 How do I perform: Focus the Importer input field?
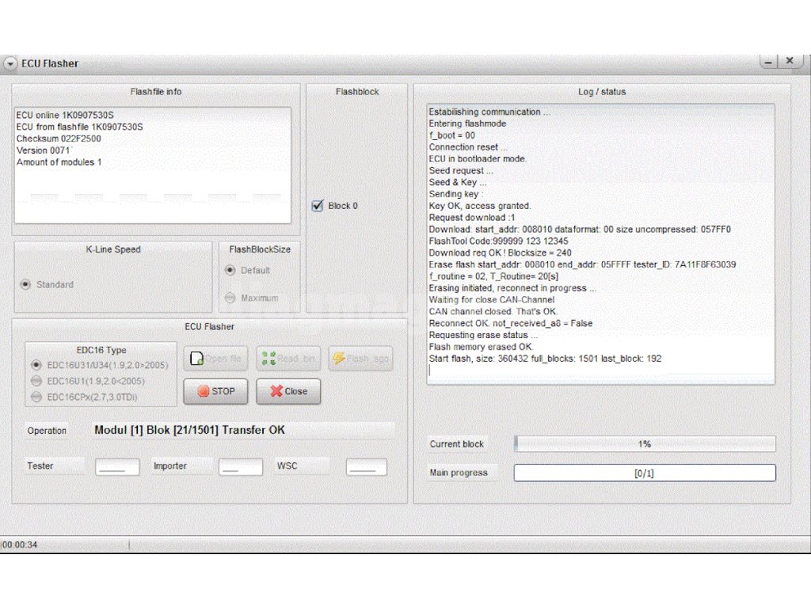coord(241,467)
